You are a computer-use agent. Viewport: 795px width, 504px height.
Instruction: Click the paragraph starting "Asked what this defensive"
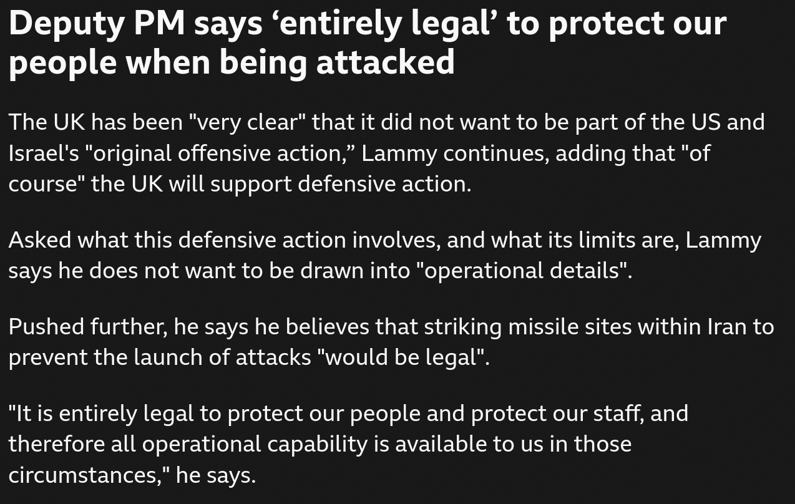[384, 255]
